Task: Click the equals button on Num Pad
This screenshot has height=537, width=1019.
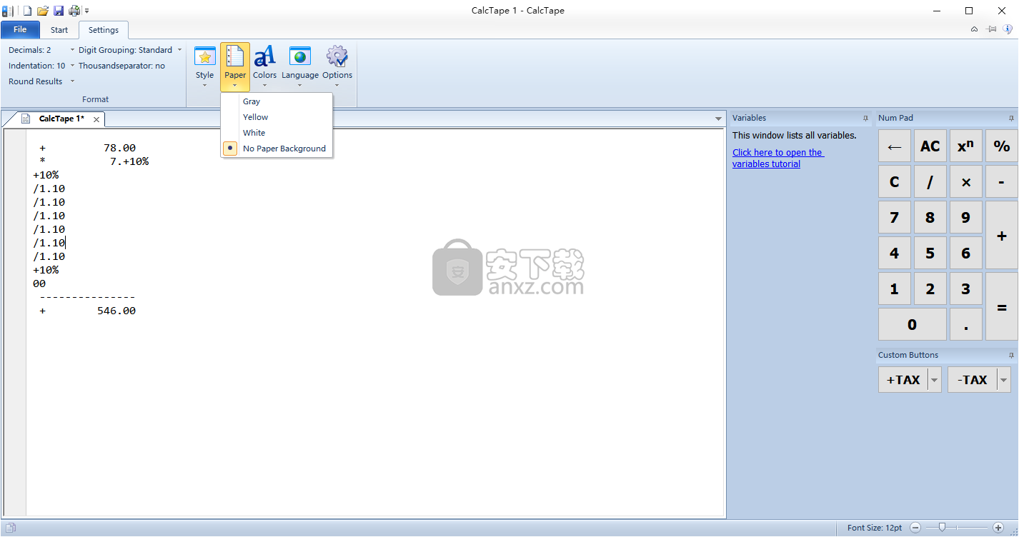Action: click(1001, 306)
